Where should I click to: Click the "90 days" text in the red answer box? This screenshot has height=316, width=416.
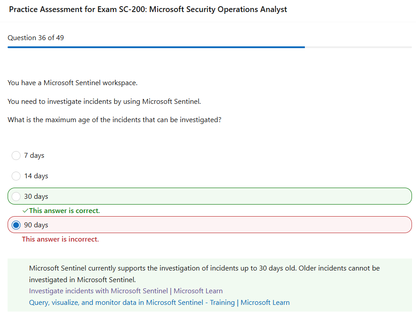[36, 225]
